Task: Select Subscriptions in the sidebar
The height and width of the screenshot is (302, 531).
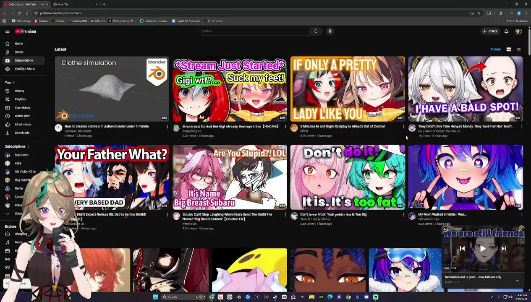Action: (x=24, y=60)
